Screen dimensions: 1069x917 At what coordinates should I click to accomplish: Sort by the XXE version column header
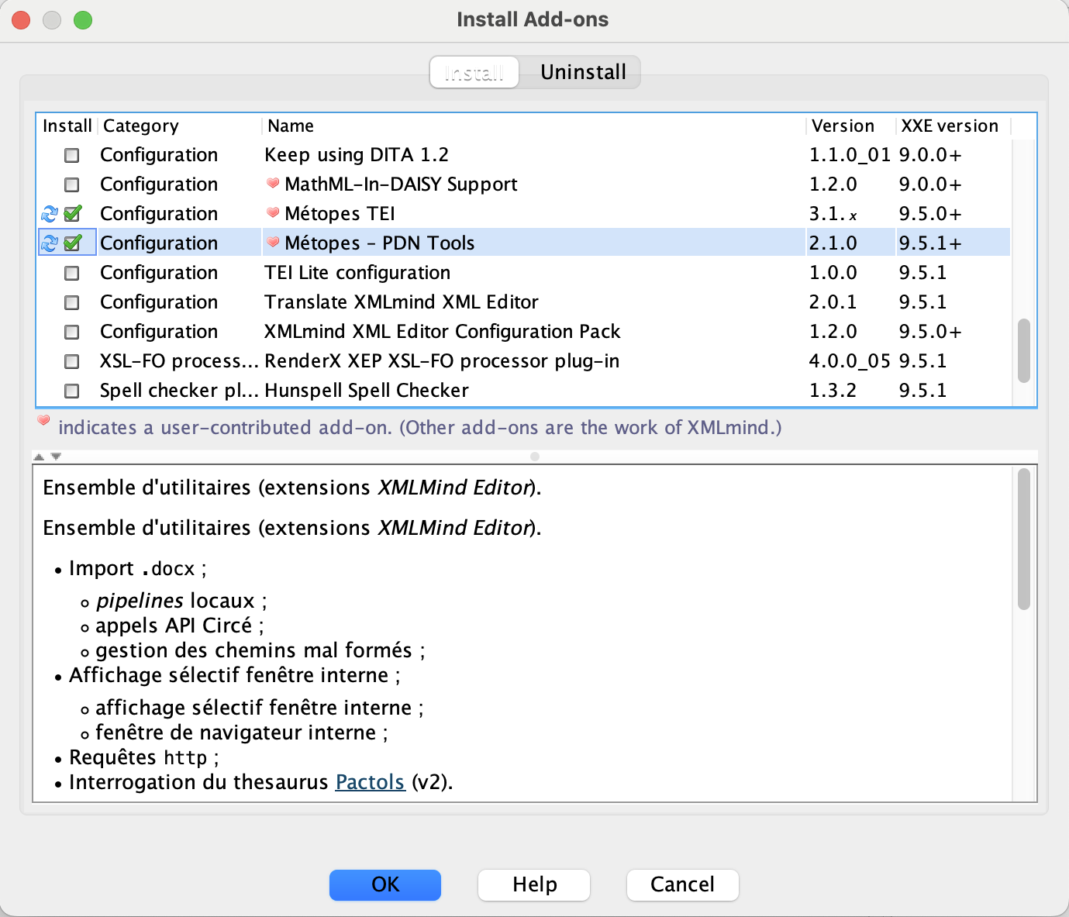point(953,126)
